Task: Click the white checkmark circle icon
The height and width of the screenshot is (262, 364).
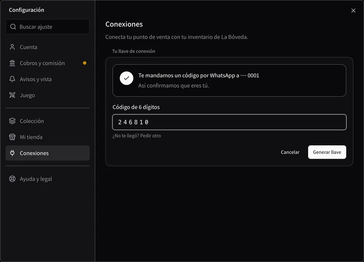Action: pos(127,78)
